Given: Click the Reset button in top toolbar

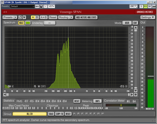Looking at the screenshot, I should pyautogui.click(x=53, y=17).
